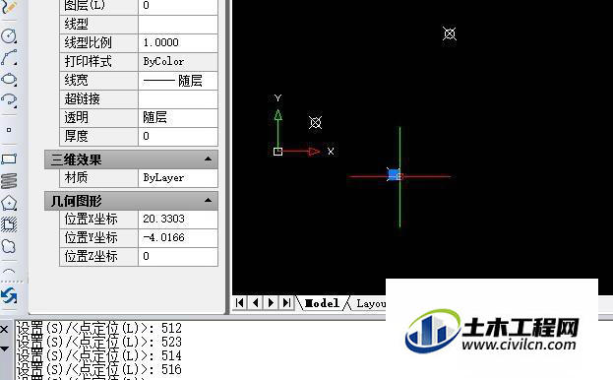
Task: Click command history line ending 514
Action: [99, 355]
